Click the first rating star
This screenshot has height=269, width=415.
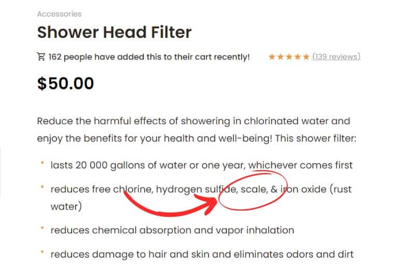pos(272,57)
